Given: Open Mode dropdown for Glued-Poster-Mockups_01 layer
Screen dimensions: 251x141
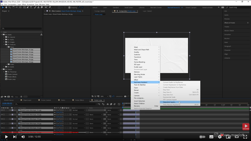Looking at the screenshot, I should click(x=78, y=110).
